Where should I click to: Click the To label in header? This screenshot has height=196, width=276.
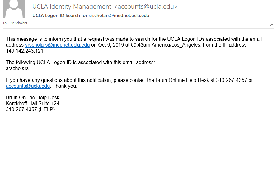(x=5, y=23)
